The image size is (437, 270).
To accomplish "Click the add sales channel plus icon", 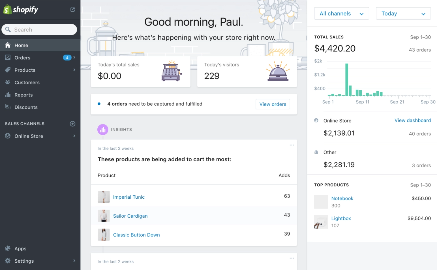I will (x=72, y=124).
